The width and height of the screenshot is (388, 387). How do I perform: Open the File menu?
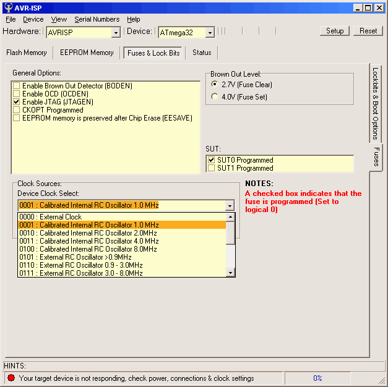point(11,19)
